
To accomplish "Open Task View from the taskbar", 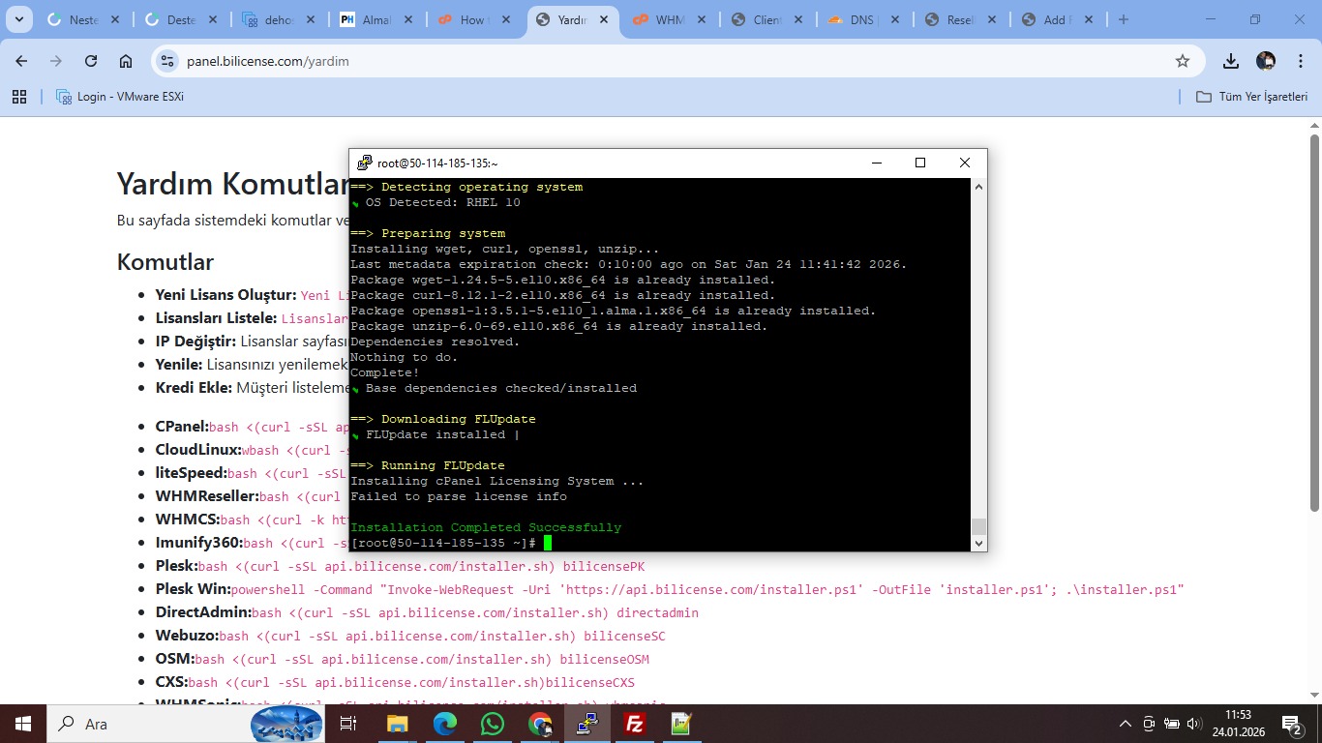I will (348, 724).
